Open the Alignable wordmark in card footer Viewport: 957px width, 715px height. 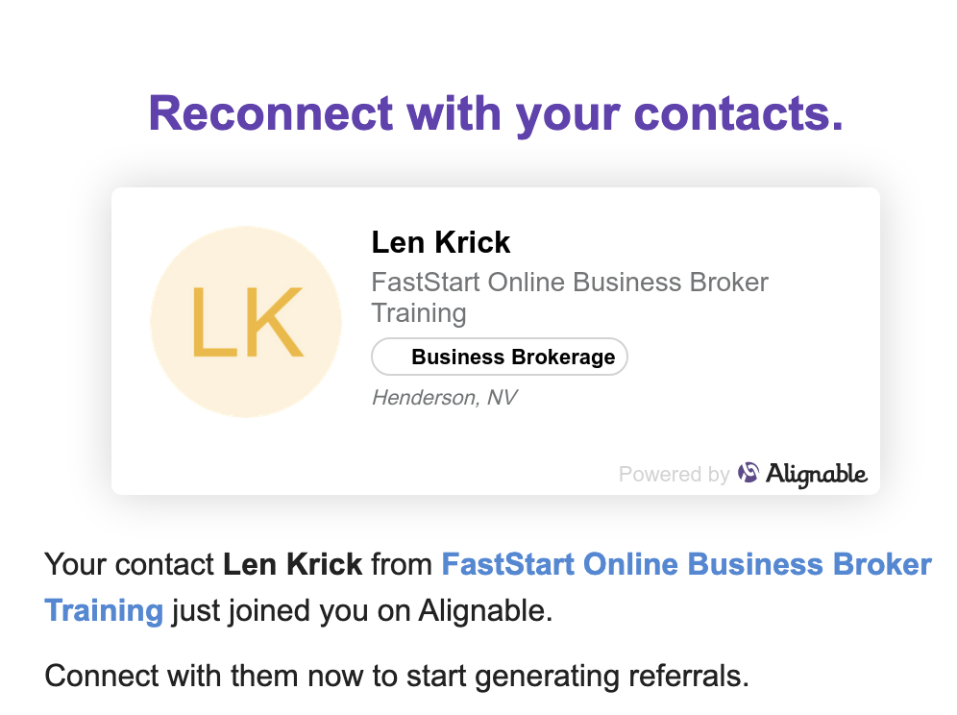(817, 474)
